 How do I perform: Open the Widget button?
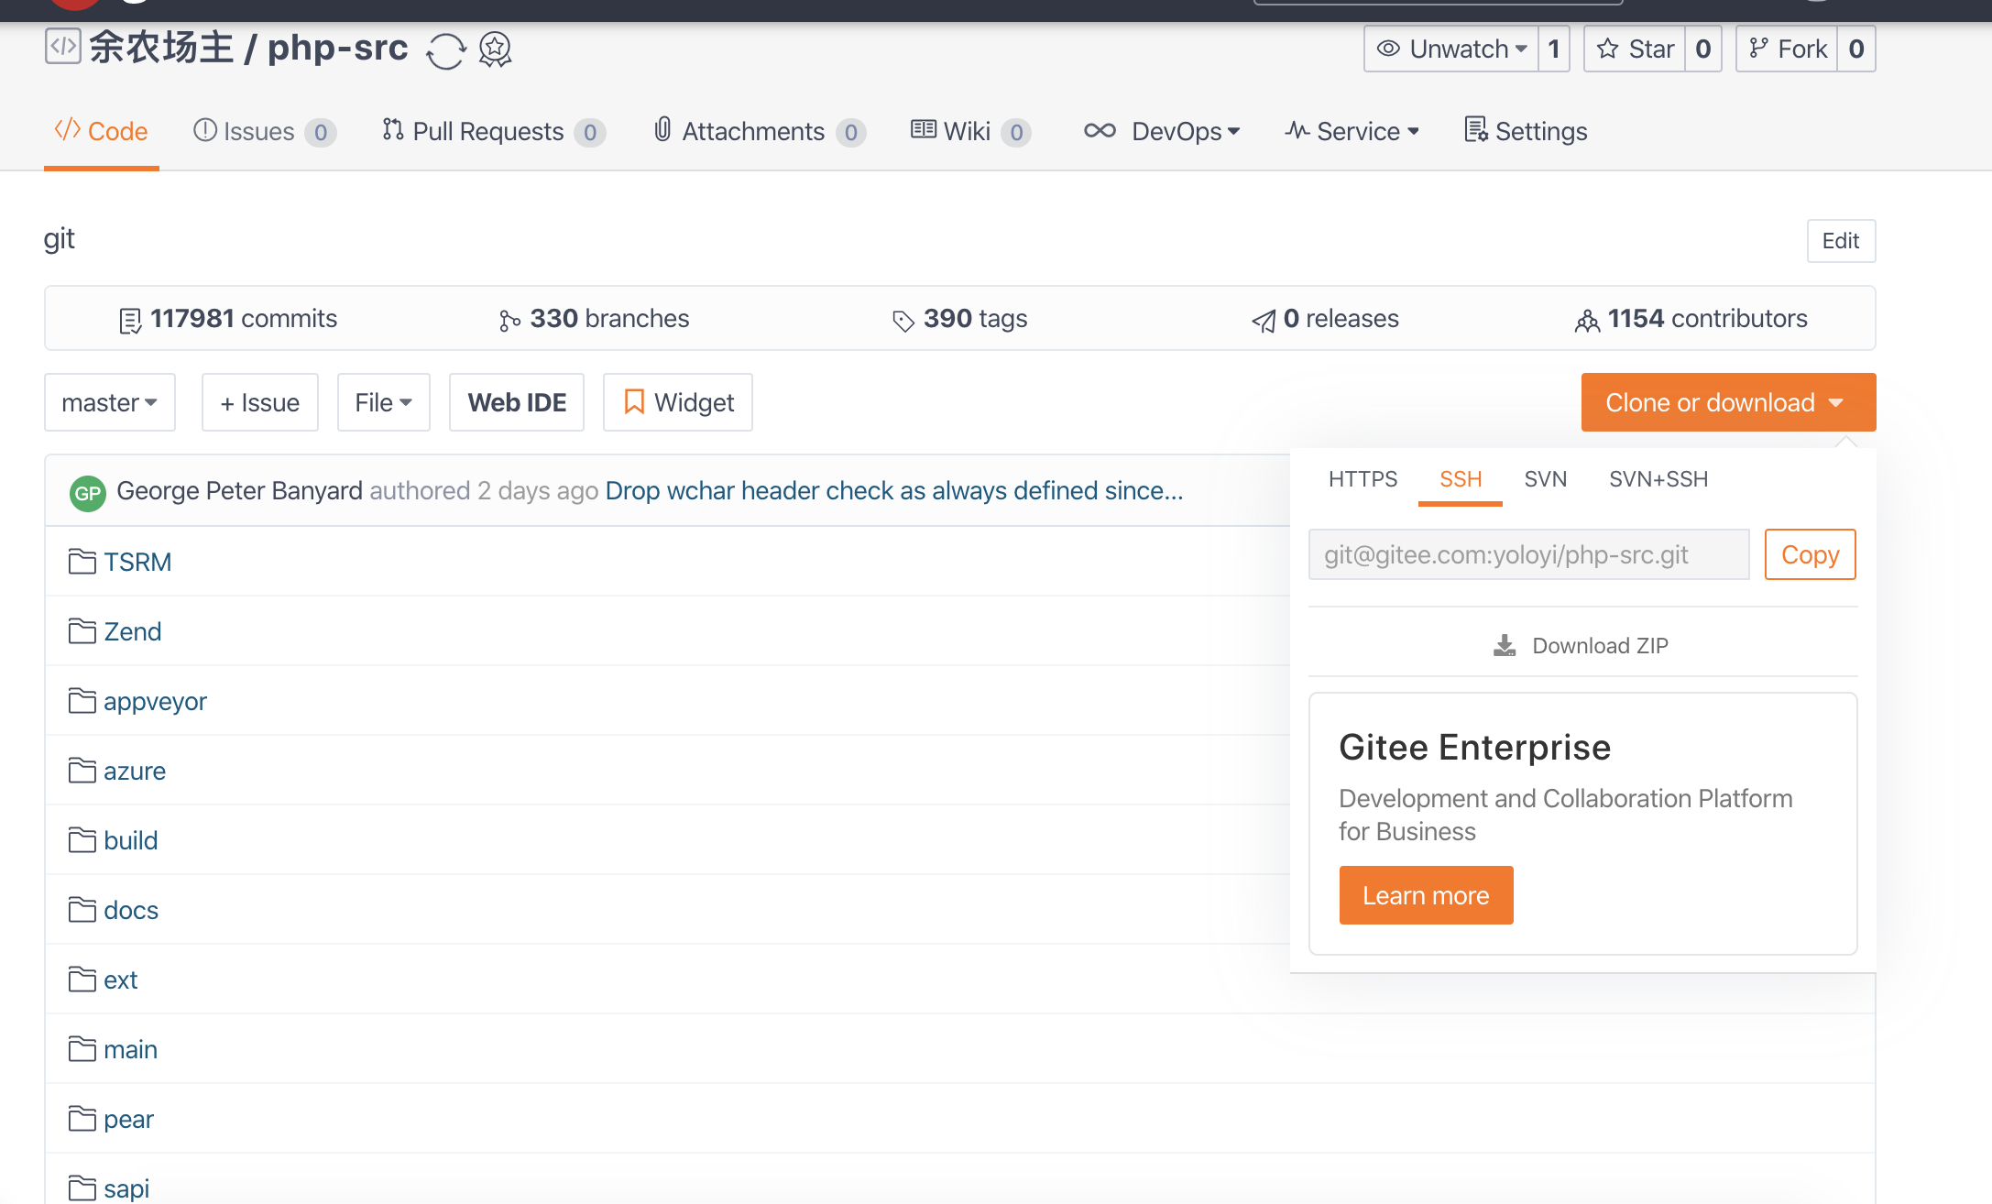coord(678,402)
